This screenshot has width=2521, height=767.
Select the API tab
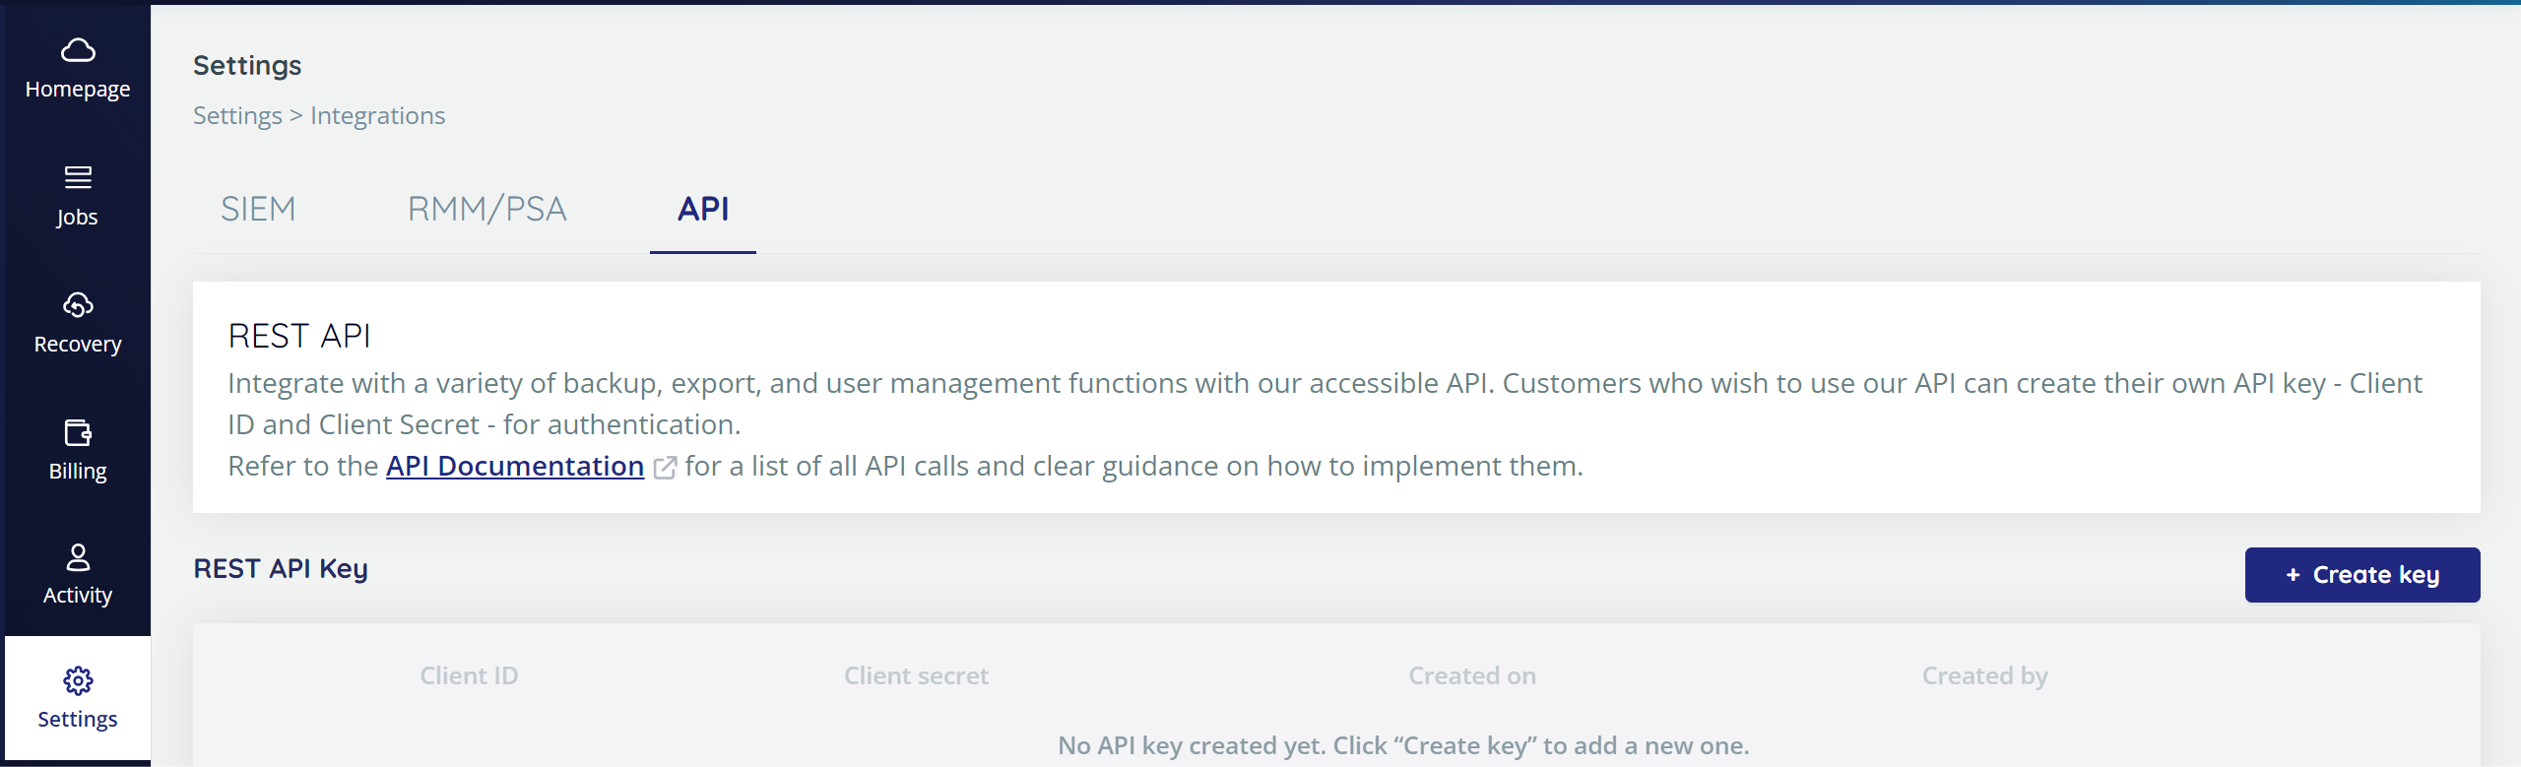point(703,209)
